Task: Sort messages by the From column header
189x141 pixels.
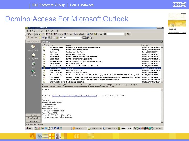Action: coord(57,45)
